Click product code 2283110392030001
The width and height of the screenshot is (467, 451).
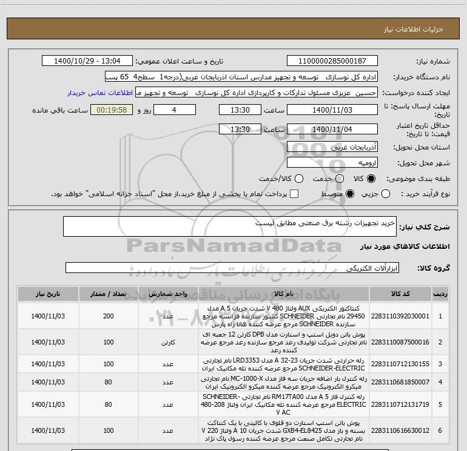400,316
